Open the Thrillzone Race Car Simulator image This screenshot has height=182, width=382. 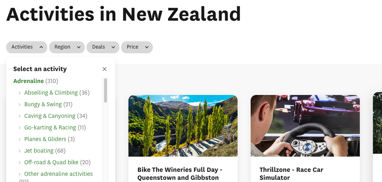point(305,126)
